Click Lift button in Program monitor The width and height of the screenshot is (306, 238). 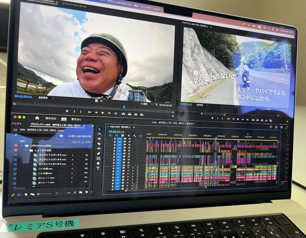(253, 119)
